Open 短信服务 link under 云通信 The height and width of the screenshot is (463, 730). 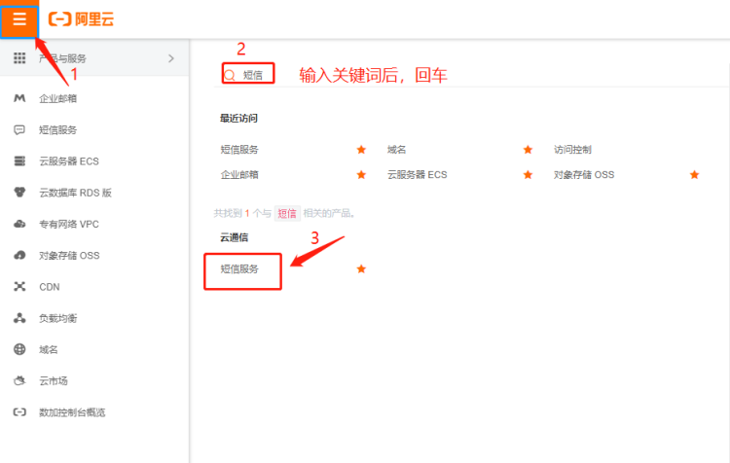pyautogui.click(x=239, y=268)
